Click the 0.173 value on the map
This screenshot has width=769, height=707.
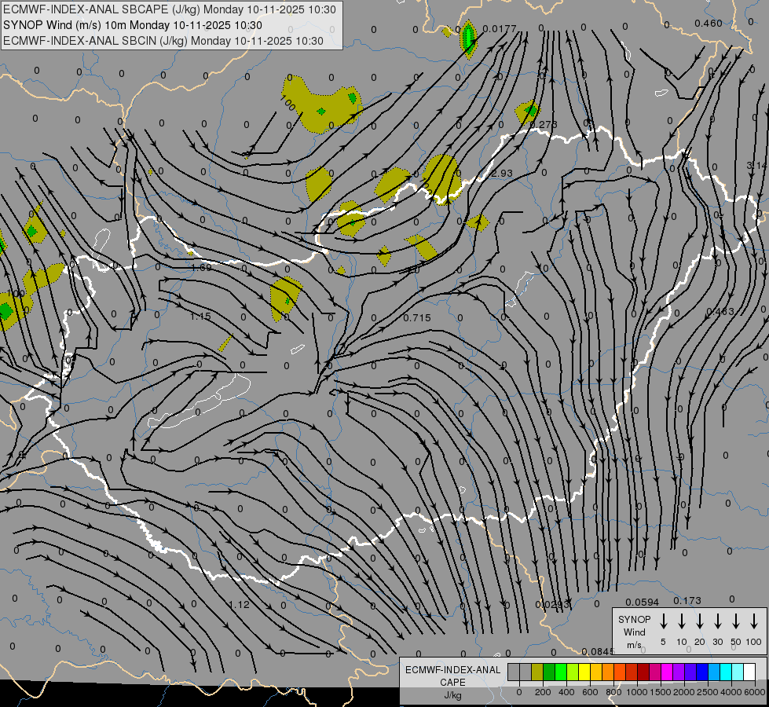[x=687, y=600]
